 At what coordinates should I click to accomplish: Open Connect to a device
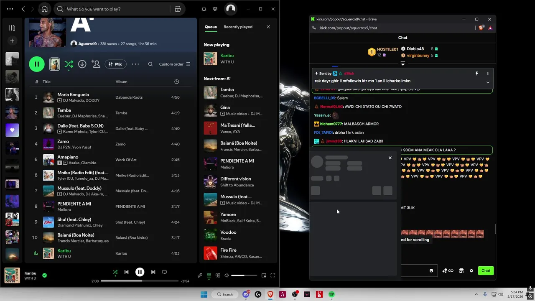pyautogui.click(x=218, y=275)
